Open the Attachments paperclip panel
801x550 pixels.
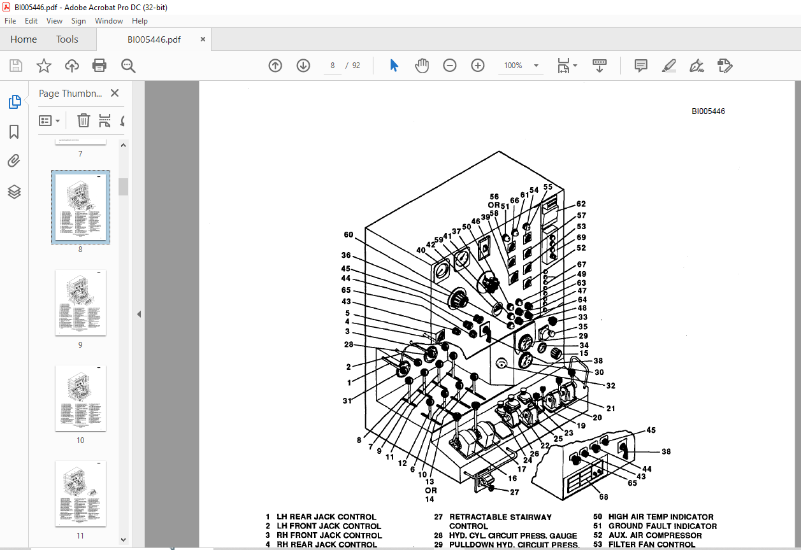click(x=14, y=162)
